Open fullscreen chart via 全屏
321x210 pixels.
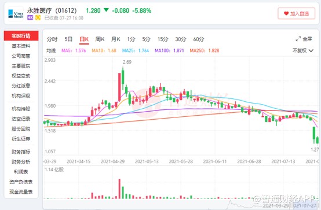coord(304,39)
